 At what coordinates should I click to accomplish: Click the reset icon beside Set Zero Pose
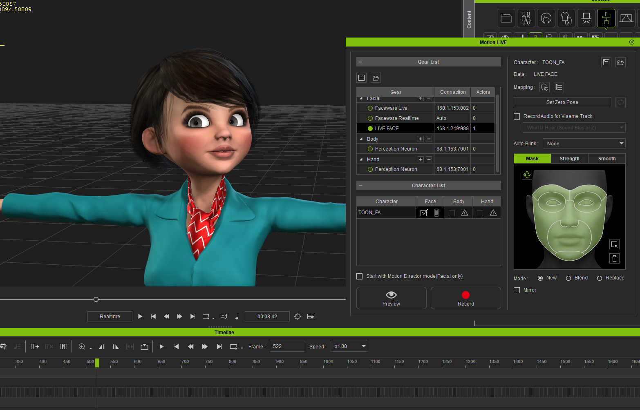pyautogui.click(x=620, y=102)
